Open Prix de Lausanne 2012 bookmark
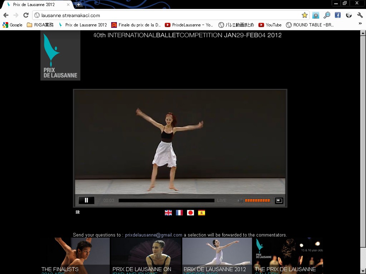Viewport: 366px width, 274px height. click(83, 25)
